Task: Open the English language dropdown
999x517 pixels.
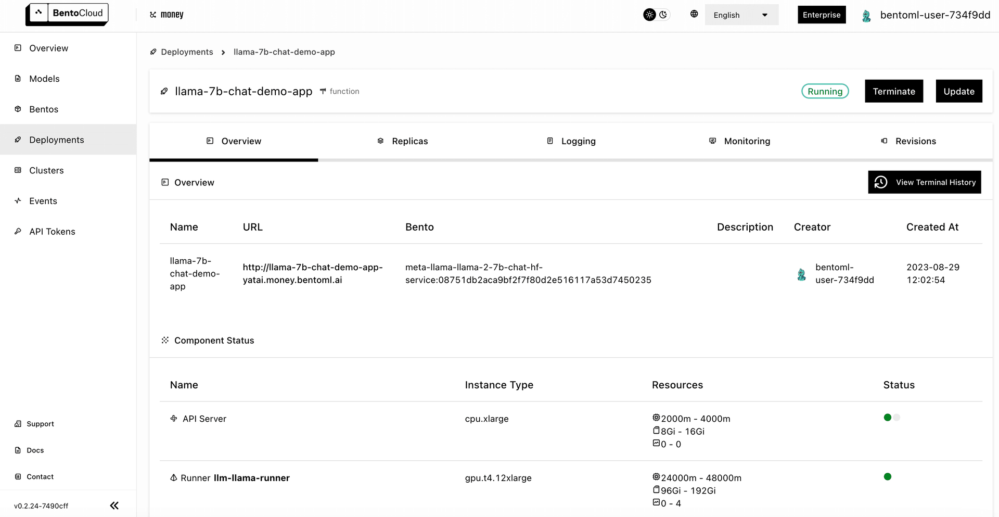Action: (x=741, y=15)
